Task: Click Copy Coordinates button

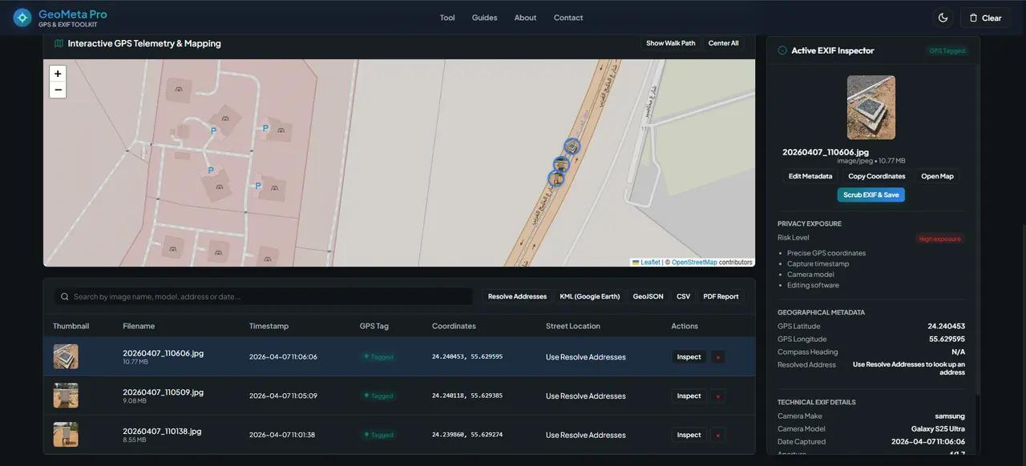Action: [x=876, y=176]
